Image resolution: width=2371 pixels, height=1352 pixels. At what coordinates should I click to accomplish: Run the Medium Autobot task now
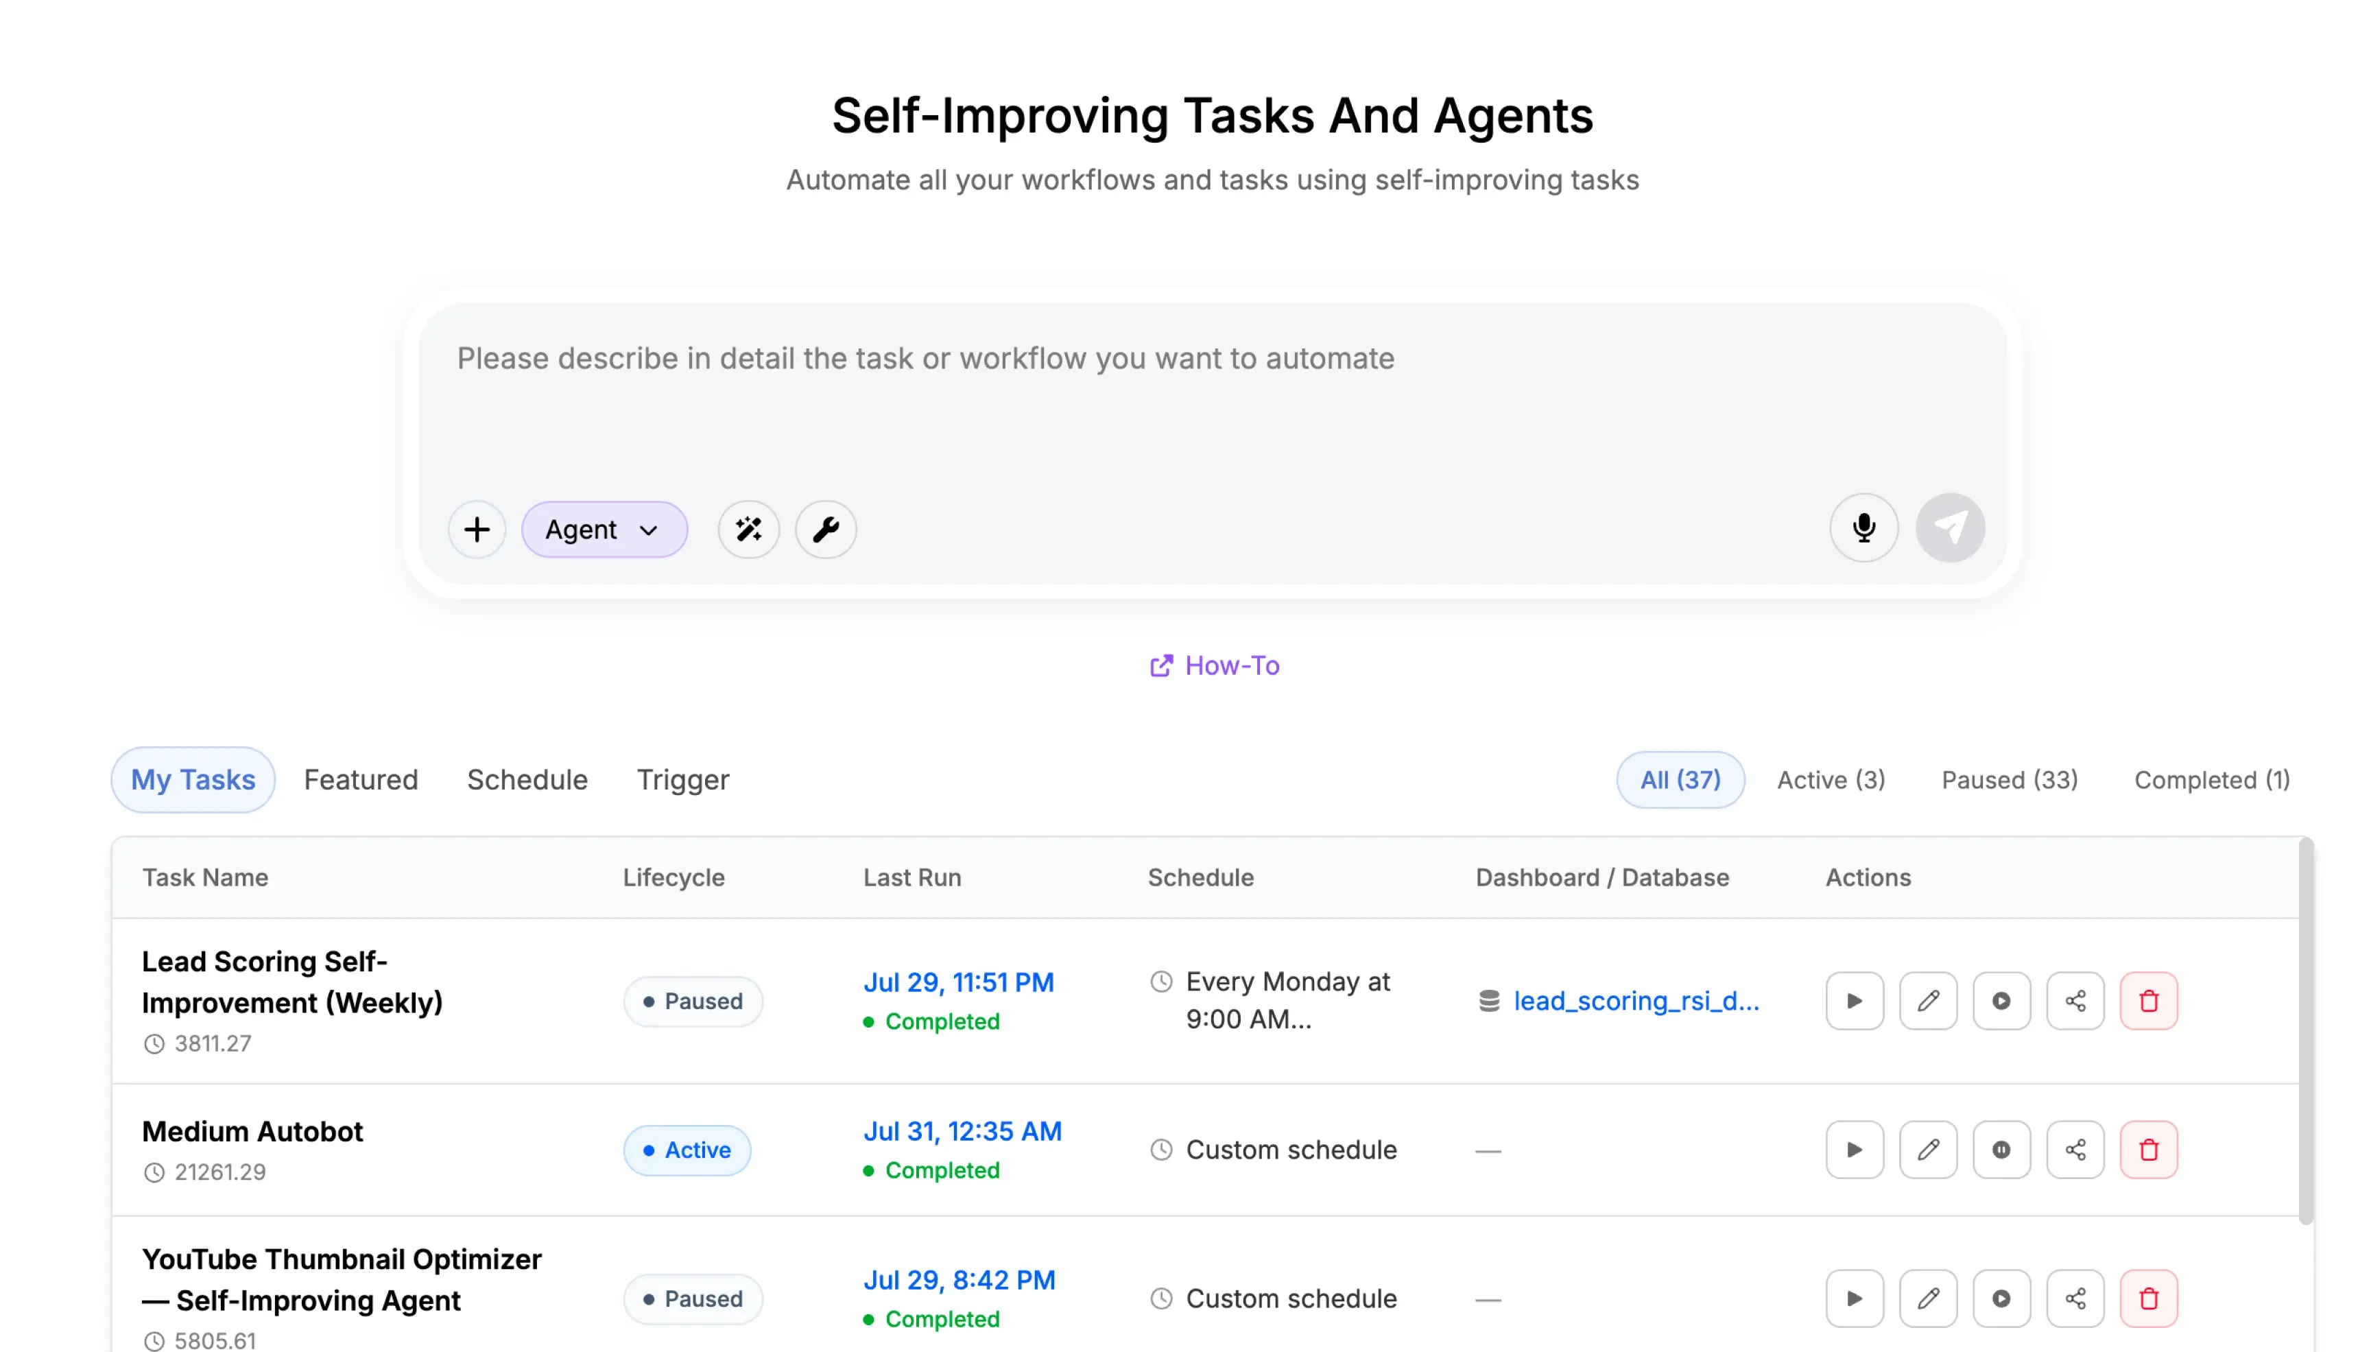click(1854, 1150)
